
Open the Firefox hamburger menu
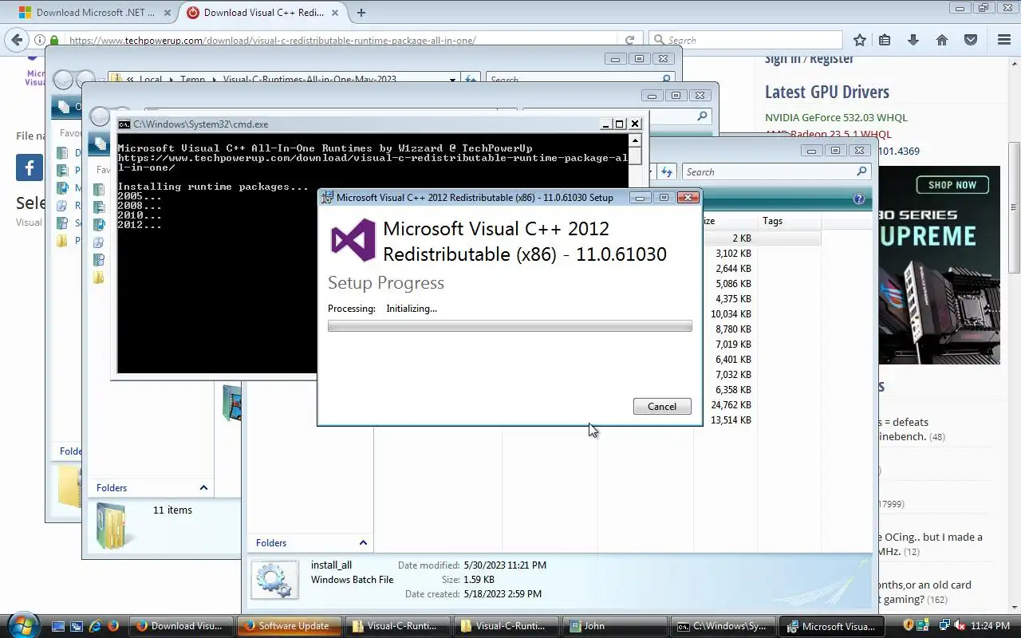[1004, 40]
